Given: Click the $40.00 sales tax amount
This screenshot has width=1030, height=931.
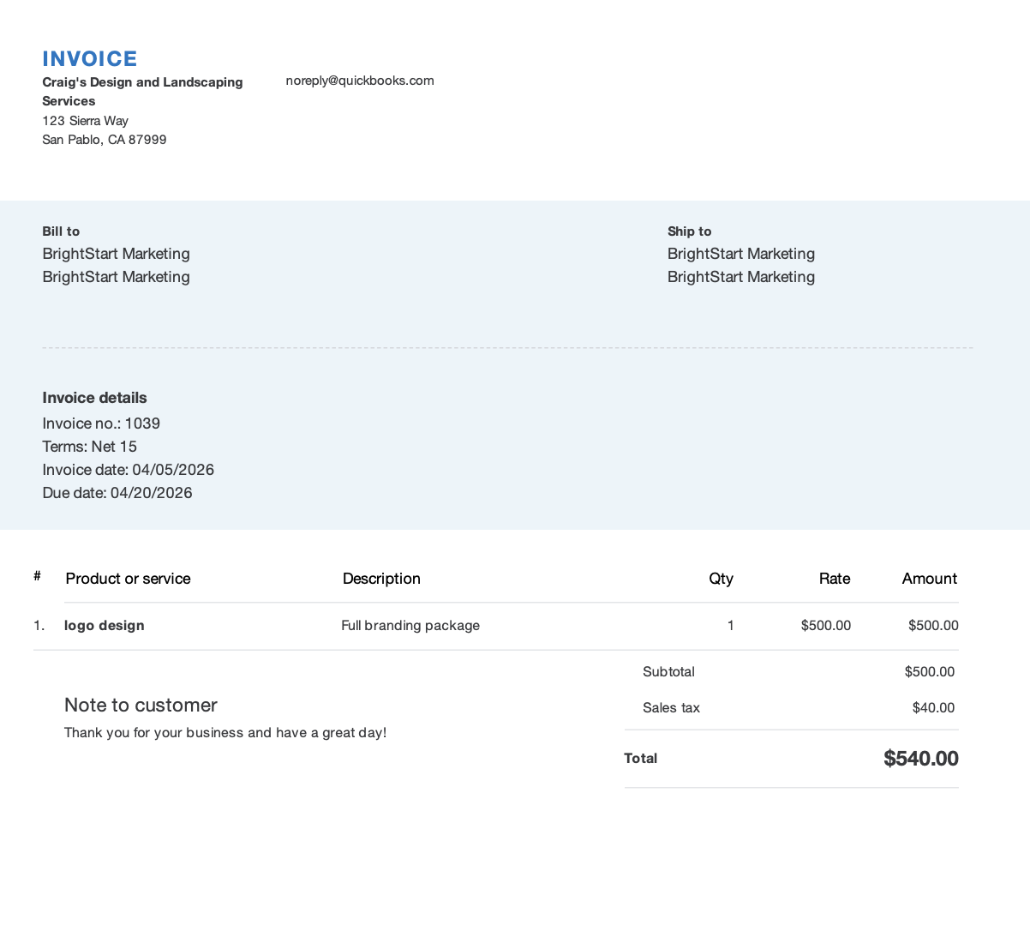Looking at the screenshot, I should [x=933, y=708].
